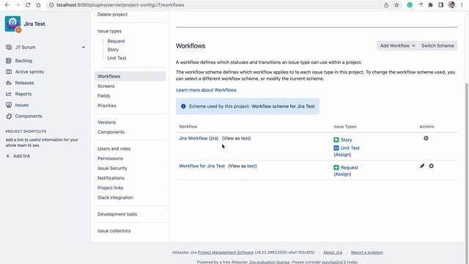Viewport: 469px width, 264px height.
Task: Select Request under Issue types
Action: pyautogui.click(x=116, y=41)
